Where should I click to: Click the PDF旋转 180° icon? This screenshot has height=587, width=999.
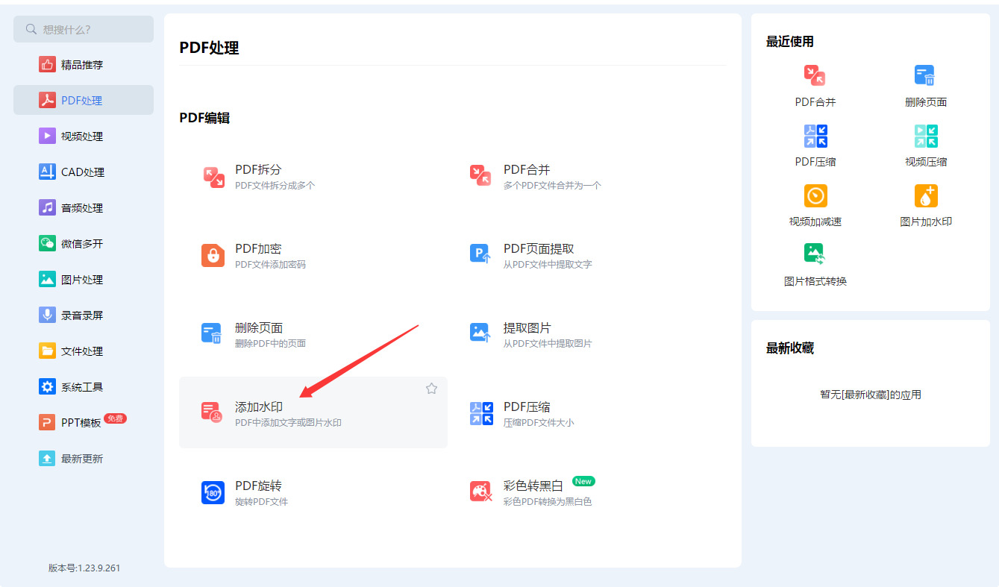[213, 492]
